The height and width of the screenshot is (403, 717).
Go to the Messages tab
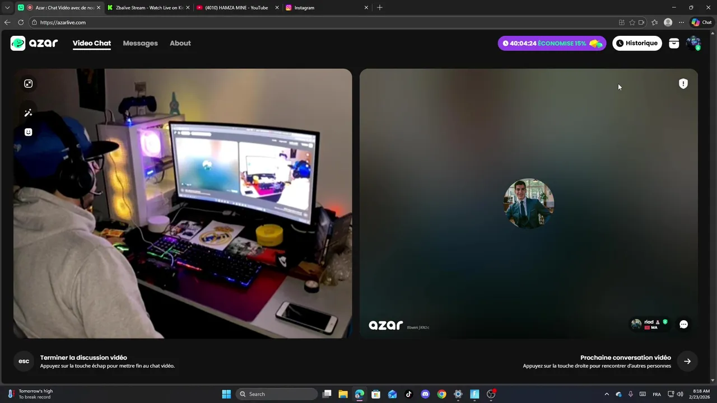click(x=140, y=43)
